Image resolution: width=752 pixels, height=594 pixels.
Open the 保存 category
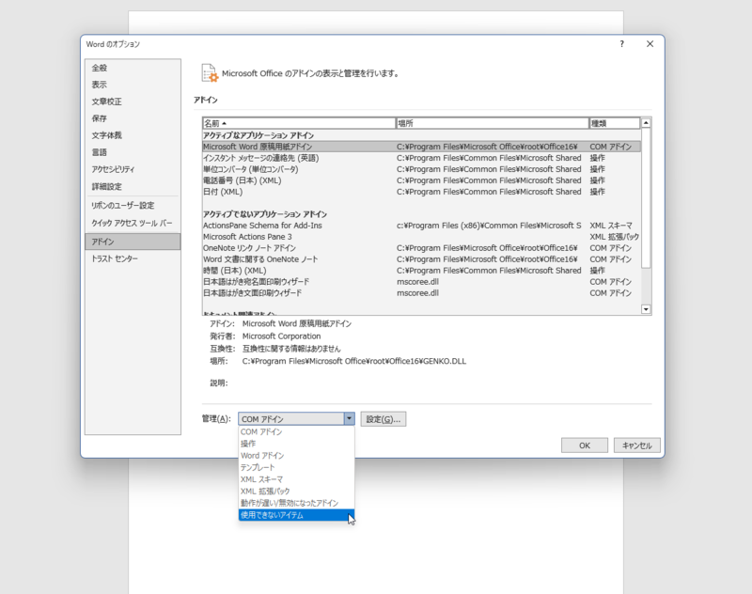click(x=133, y=118)
